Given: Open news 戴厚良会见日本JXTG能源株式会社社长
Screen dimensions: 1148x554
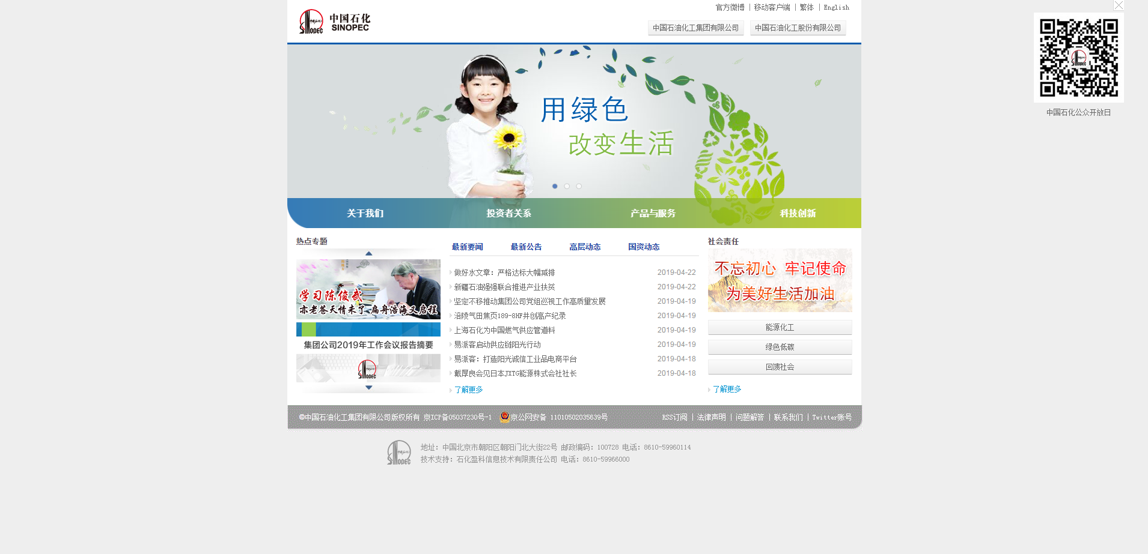Looking at the screenshot, I should coord(515,373).
